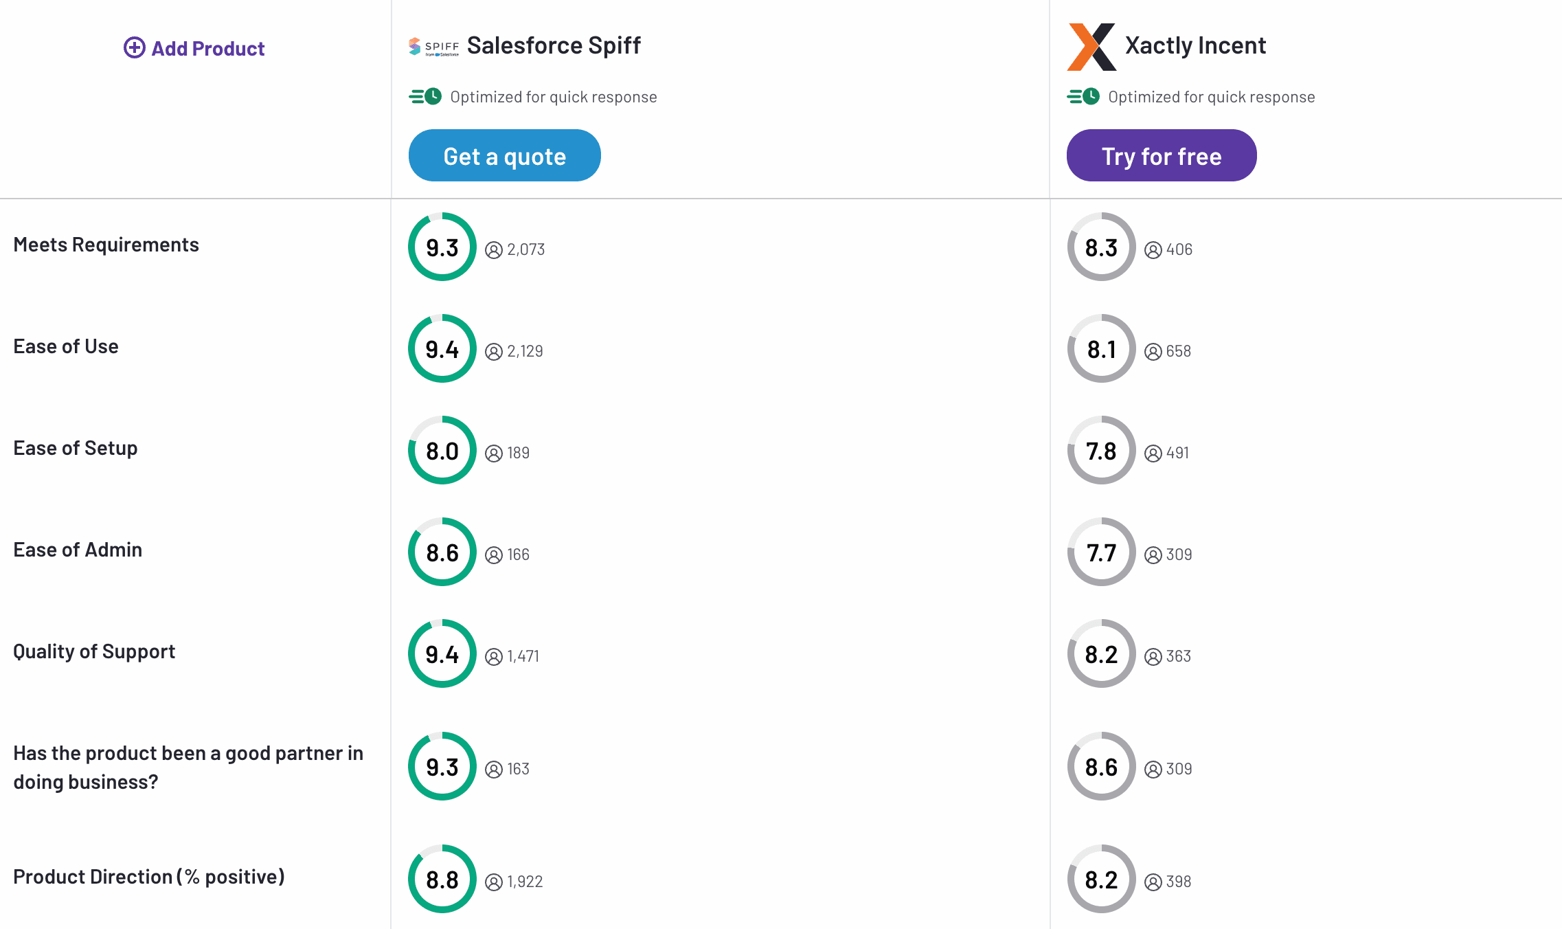The image size is (1562, 929).
Task: Click the Try for free button for Xactly Incent
Action: (1162, 155)
